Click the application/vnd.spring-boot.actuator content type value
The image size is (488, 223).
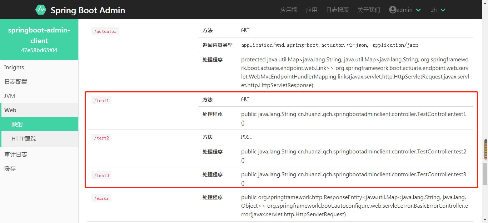point(330,45)
